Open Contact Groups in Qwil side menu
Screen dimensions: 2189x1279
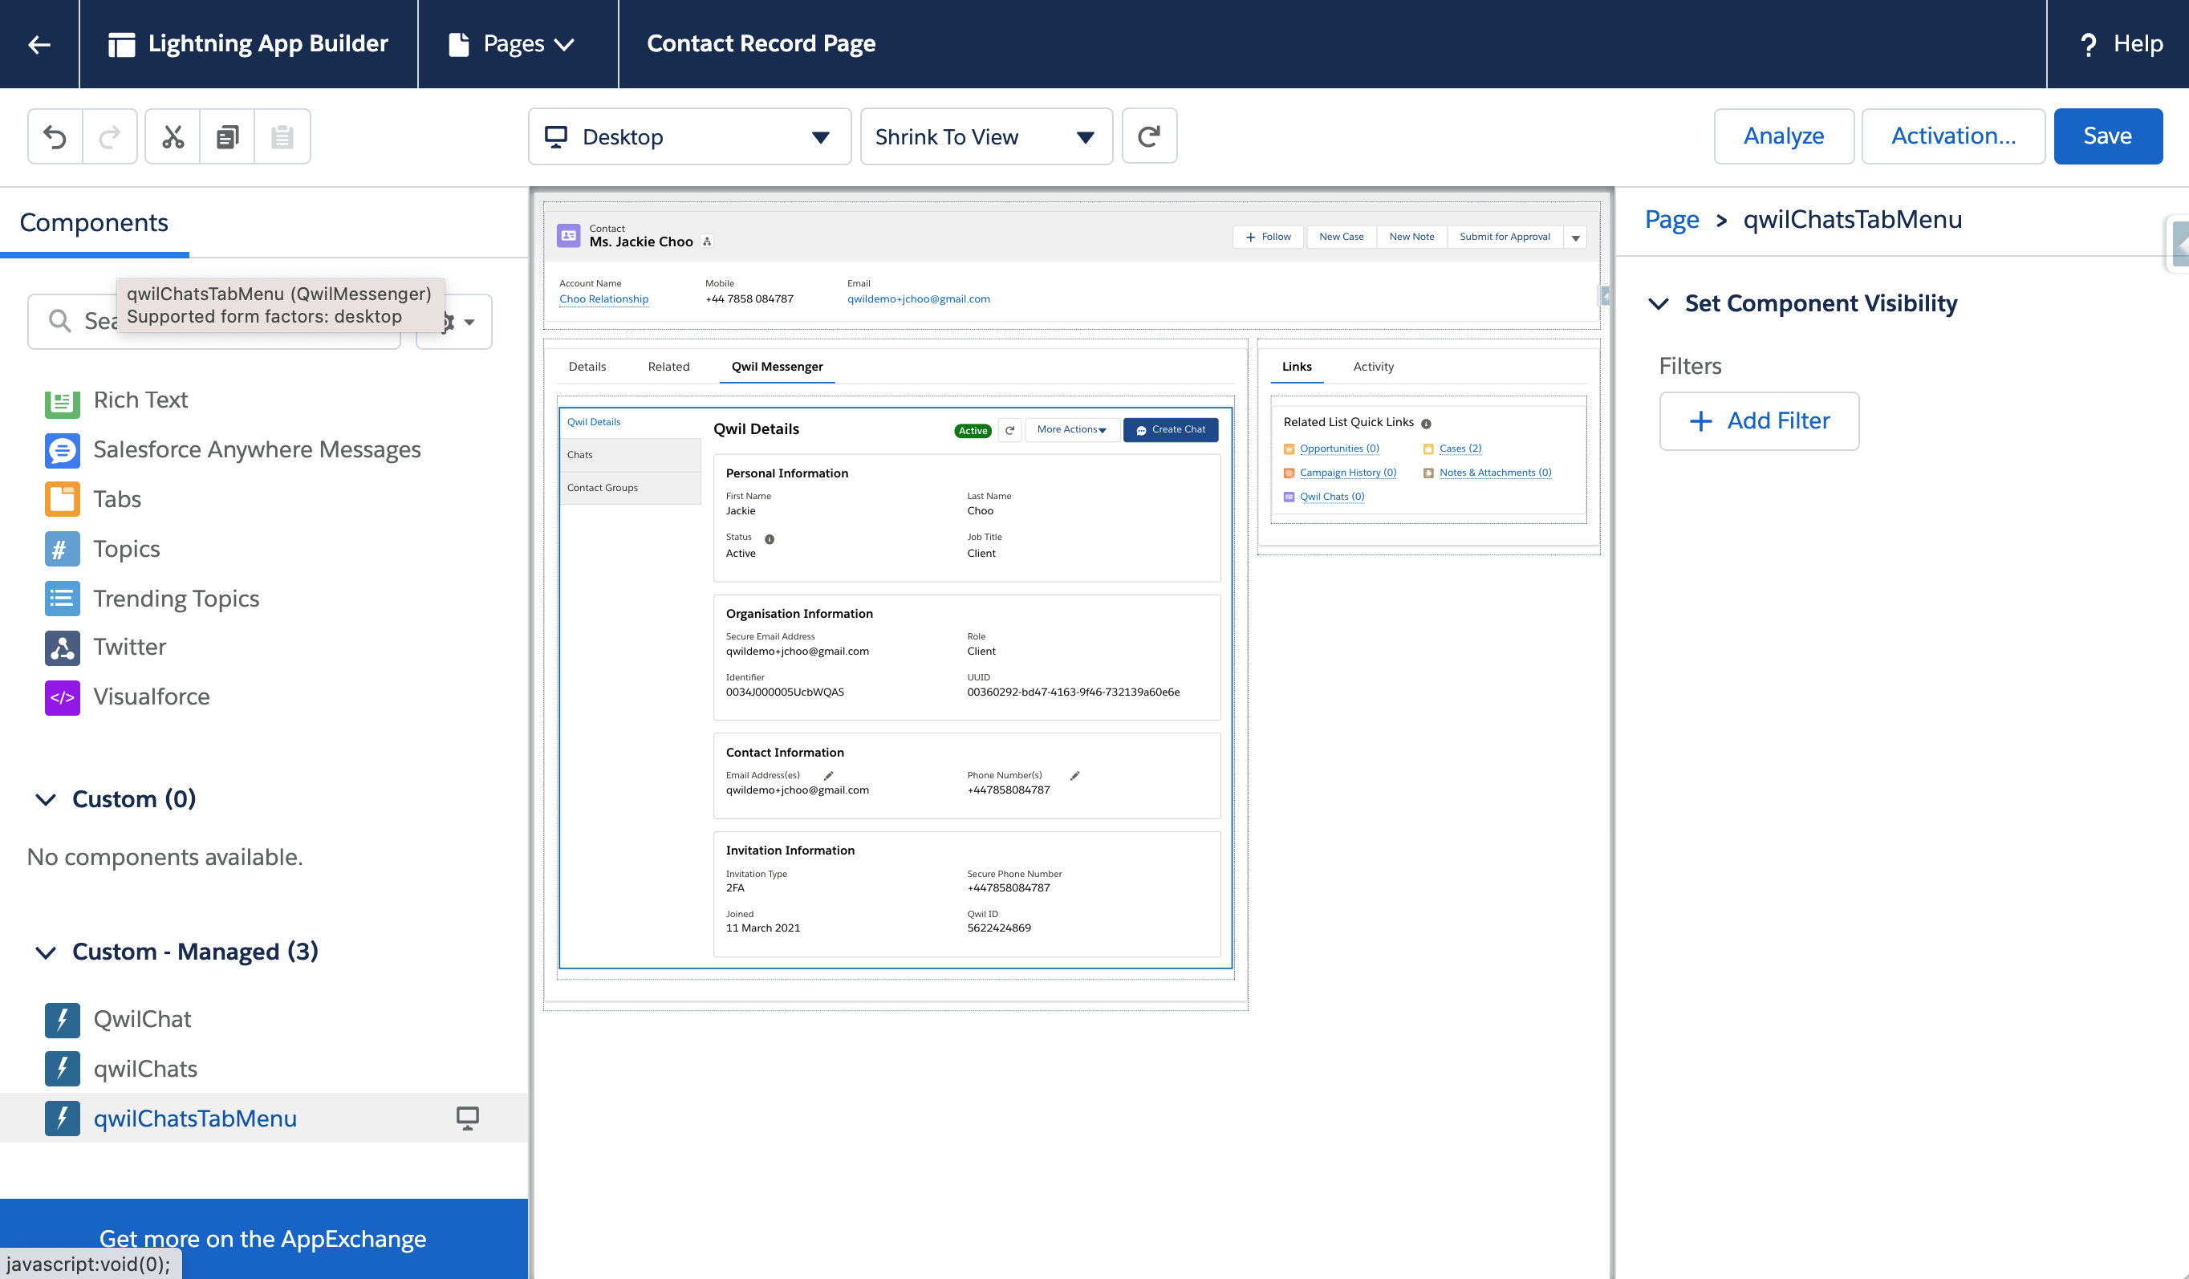[631, 489]
